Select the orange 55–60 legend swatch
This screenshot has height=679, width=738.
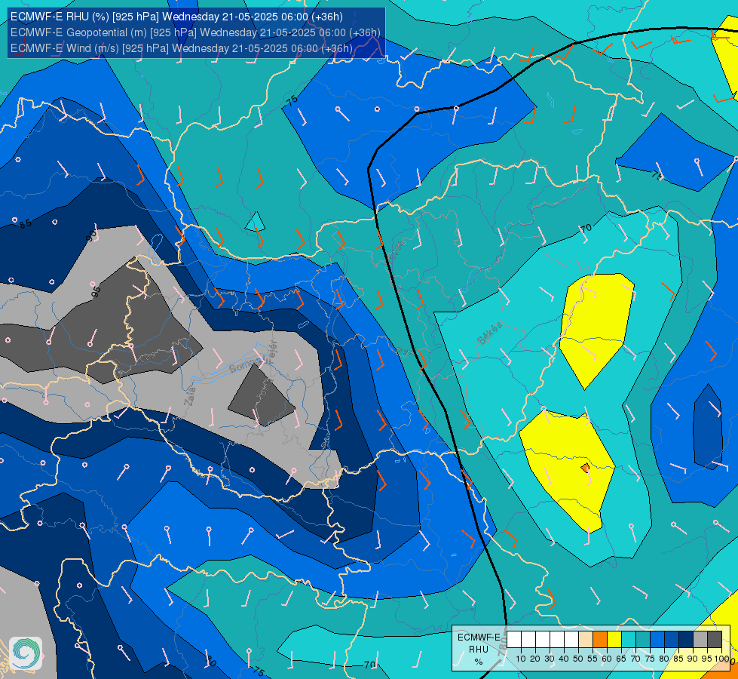(600, 640)
